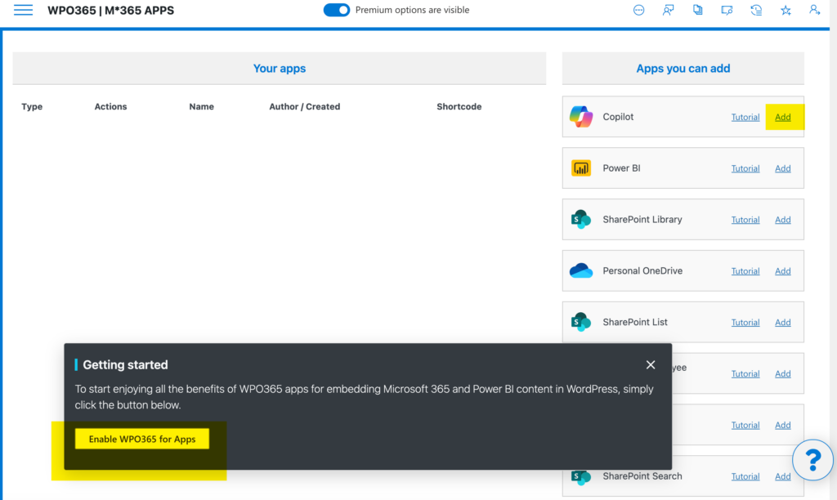The image size is (837, 500).
Task: Click the copy documents icon
Action: 697,10
